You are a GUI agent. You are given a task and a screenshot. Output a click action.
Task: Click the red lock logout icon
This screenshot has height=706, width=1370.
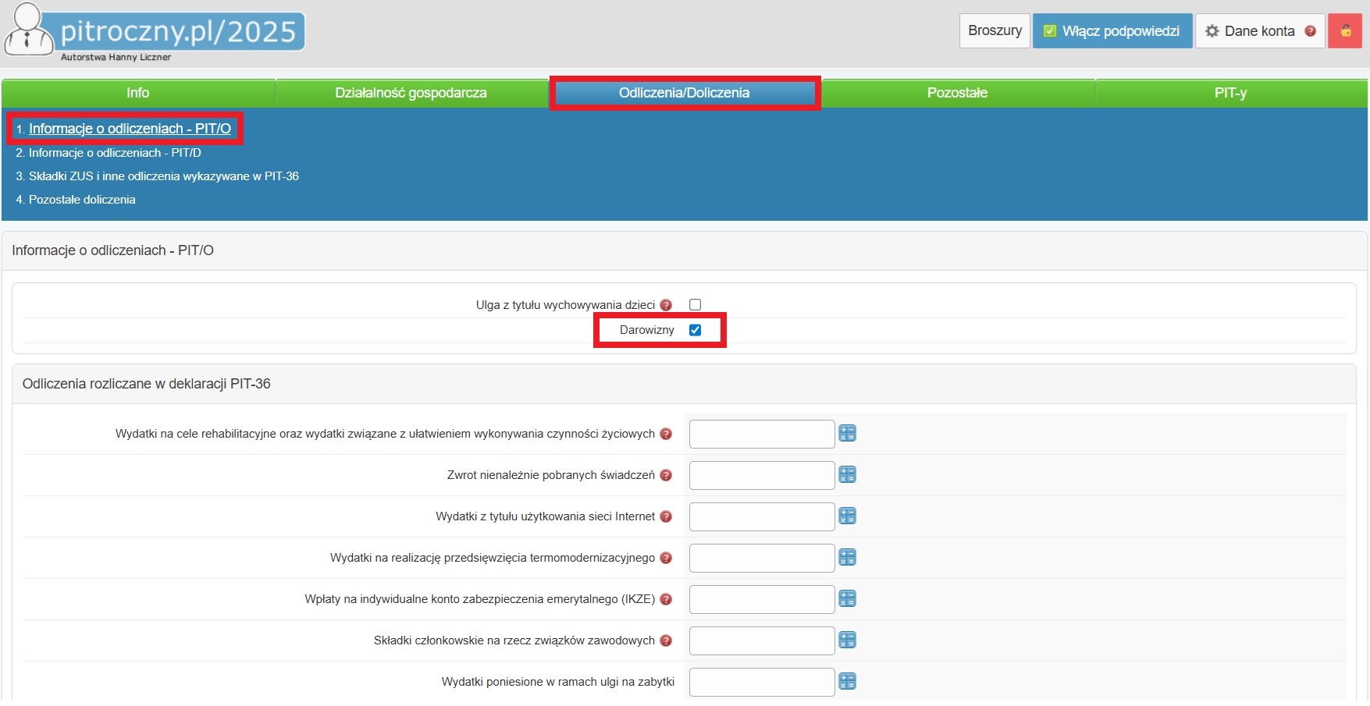[1345, 31]
